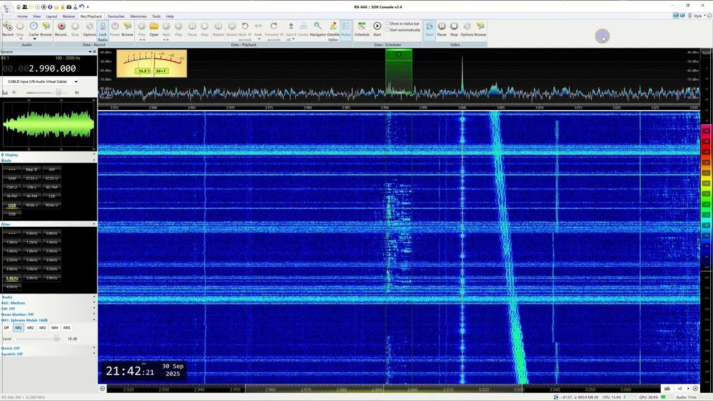Screen dimensions: 713x401
Task: Toggle Lock Radio
Action: click(x=102, y=31)
